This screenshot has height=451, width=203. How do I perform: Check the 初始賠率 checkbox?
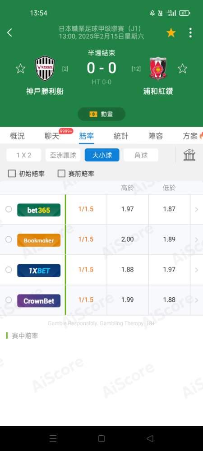tap(12, 174)
